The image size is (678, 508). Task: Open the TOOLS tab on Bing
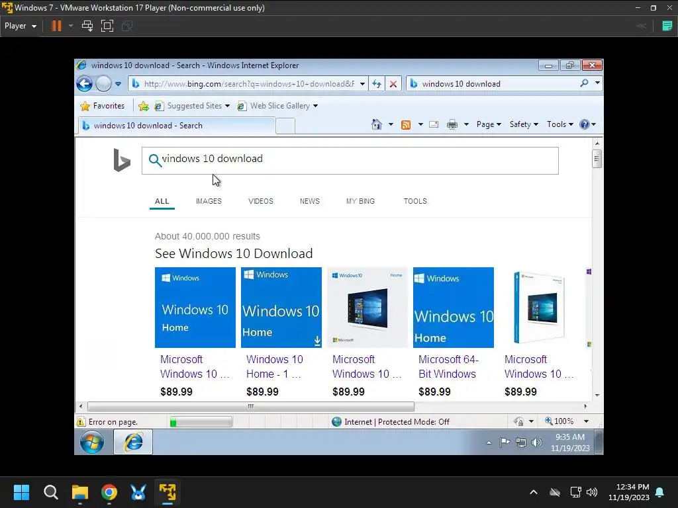coord(415,201)
